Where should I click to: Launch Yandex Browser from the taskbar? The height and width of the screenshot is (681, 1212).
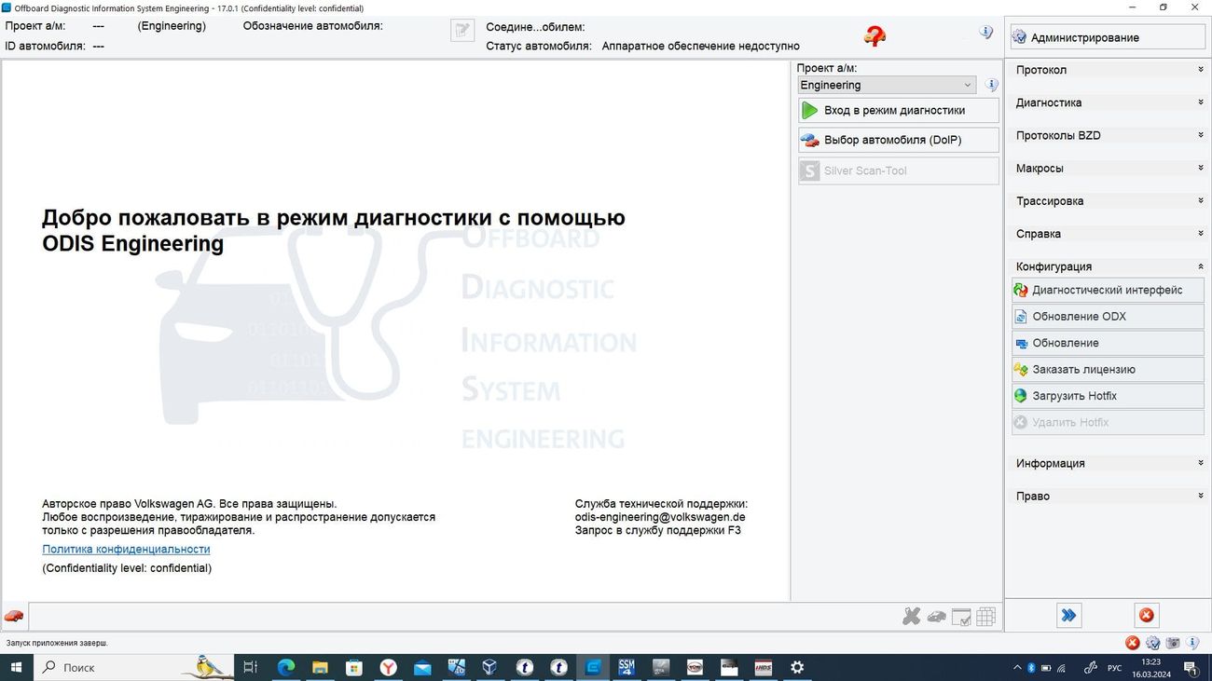[x=388, y=667]
